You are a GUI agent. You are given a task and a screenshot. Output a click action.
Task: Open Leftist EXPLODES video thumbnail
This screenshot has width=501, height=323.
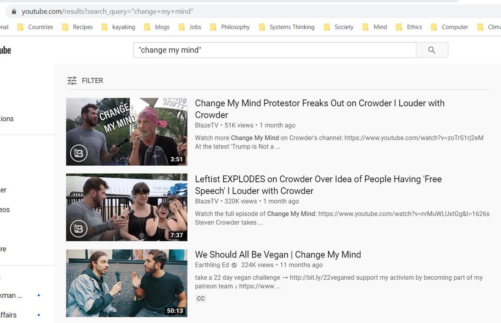point(127,207)
